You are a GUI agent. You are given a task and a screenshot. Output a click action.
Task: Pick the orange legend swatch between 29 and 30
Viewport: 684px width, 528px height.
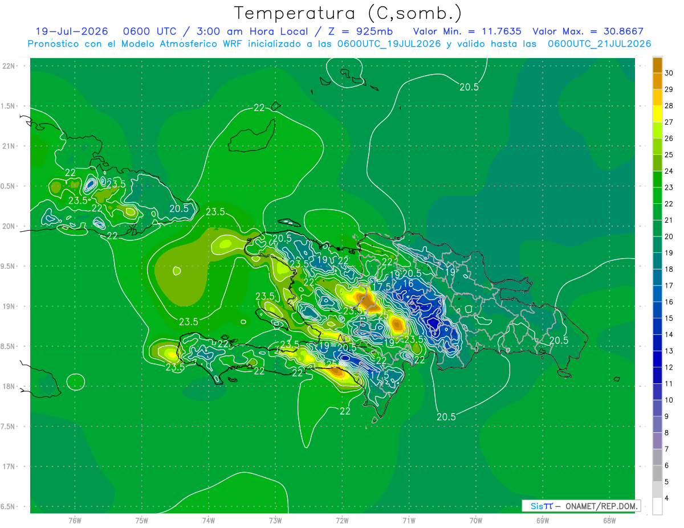pos(657,81)
